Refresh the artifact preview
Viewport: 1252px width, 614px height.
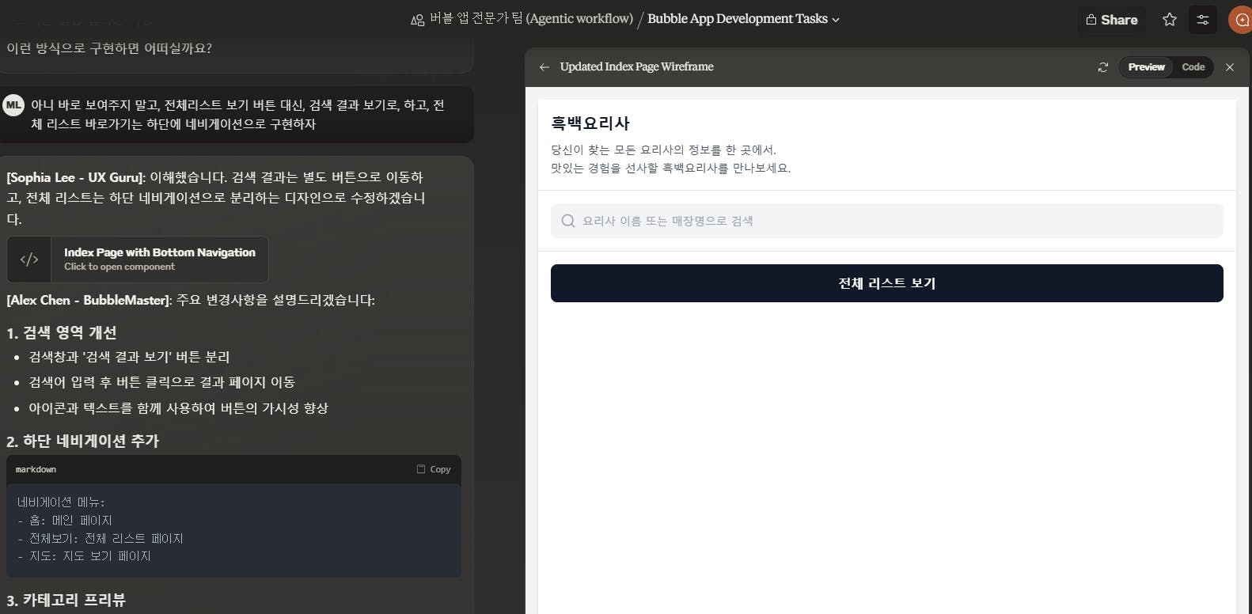coord(1103,67)
